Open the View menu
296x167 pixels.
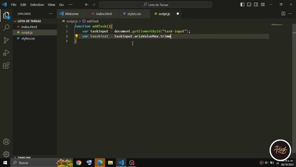[51, 5]
